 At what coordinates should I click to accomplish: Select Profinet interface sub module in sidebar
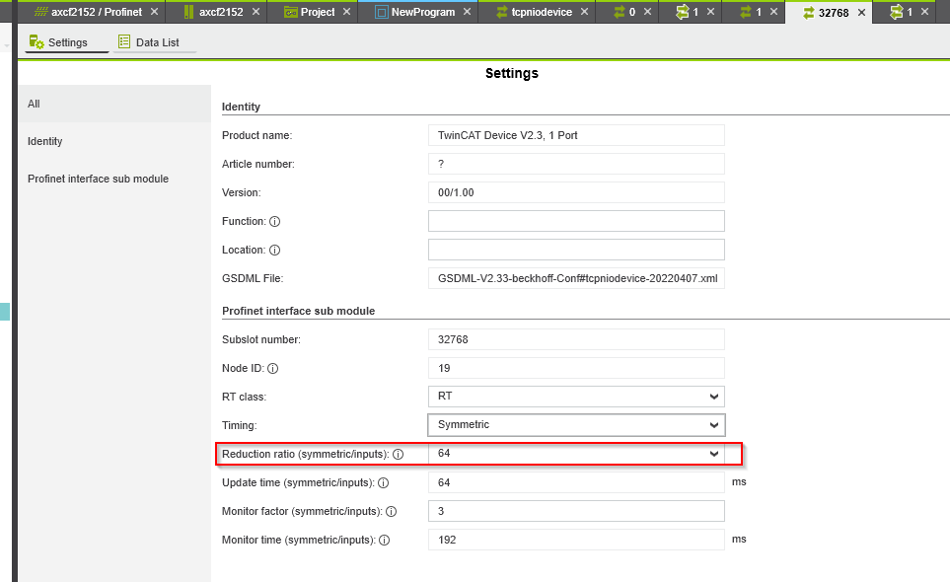click(x=114, y=179)
